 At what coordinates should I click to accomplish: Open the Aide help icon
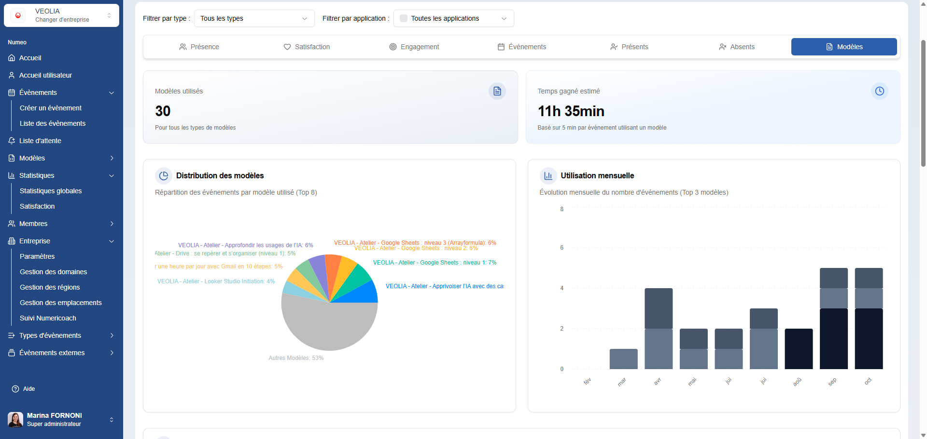[15, 389]
